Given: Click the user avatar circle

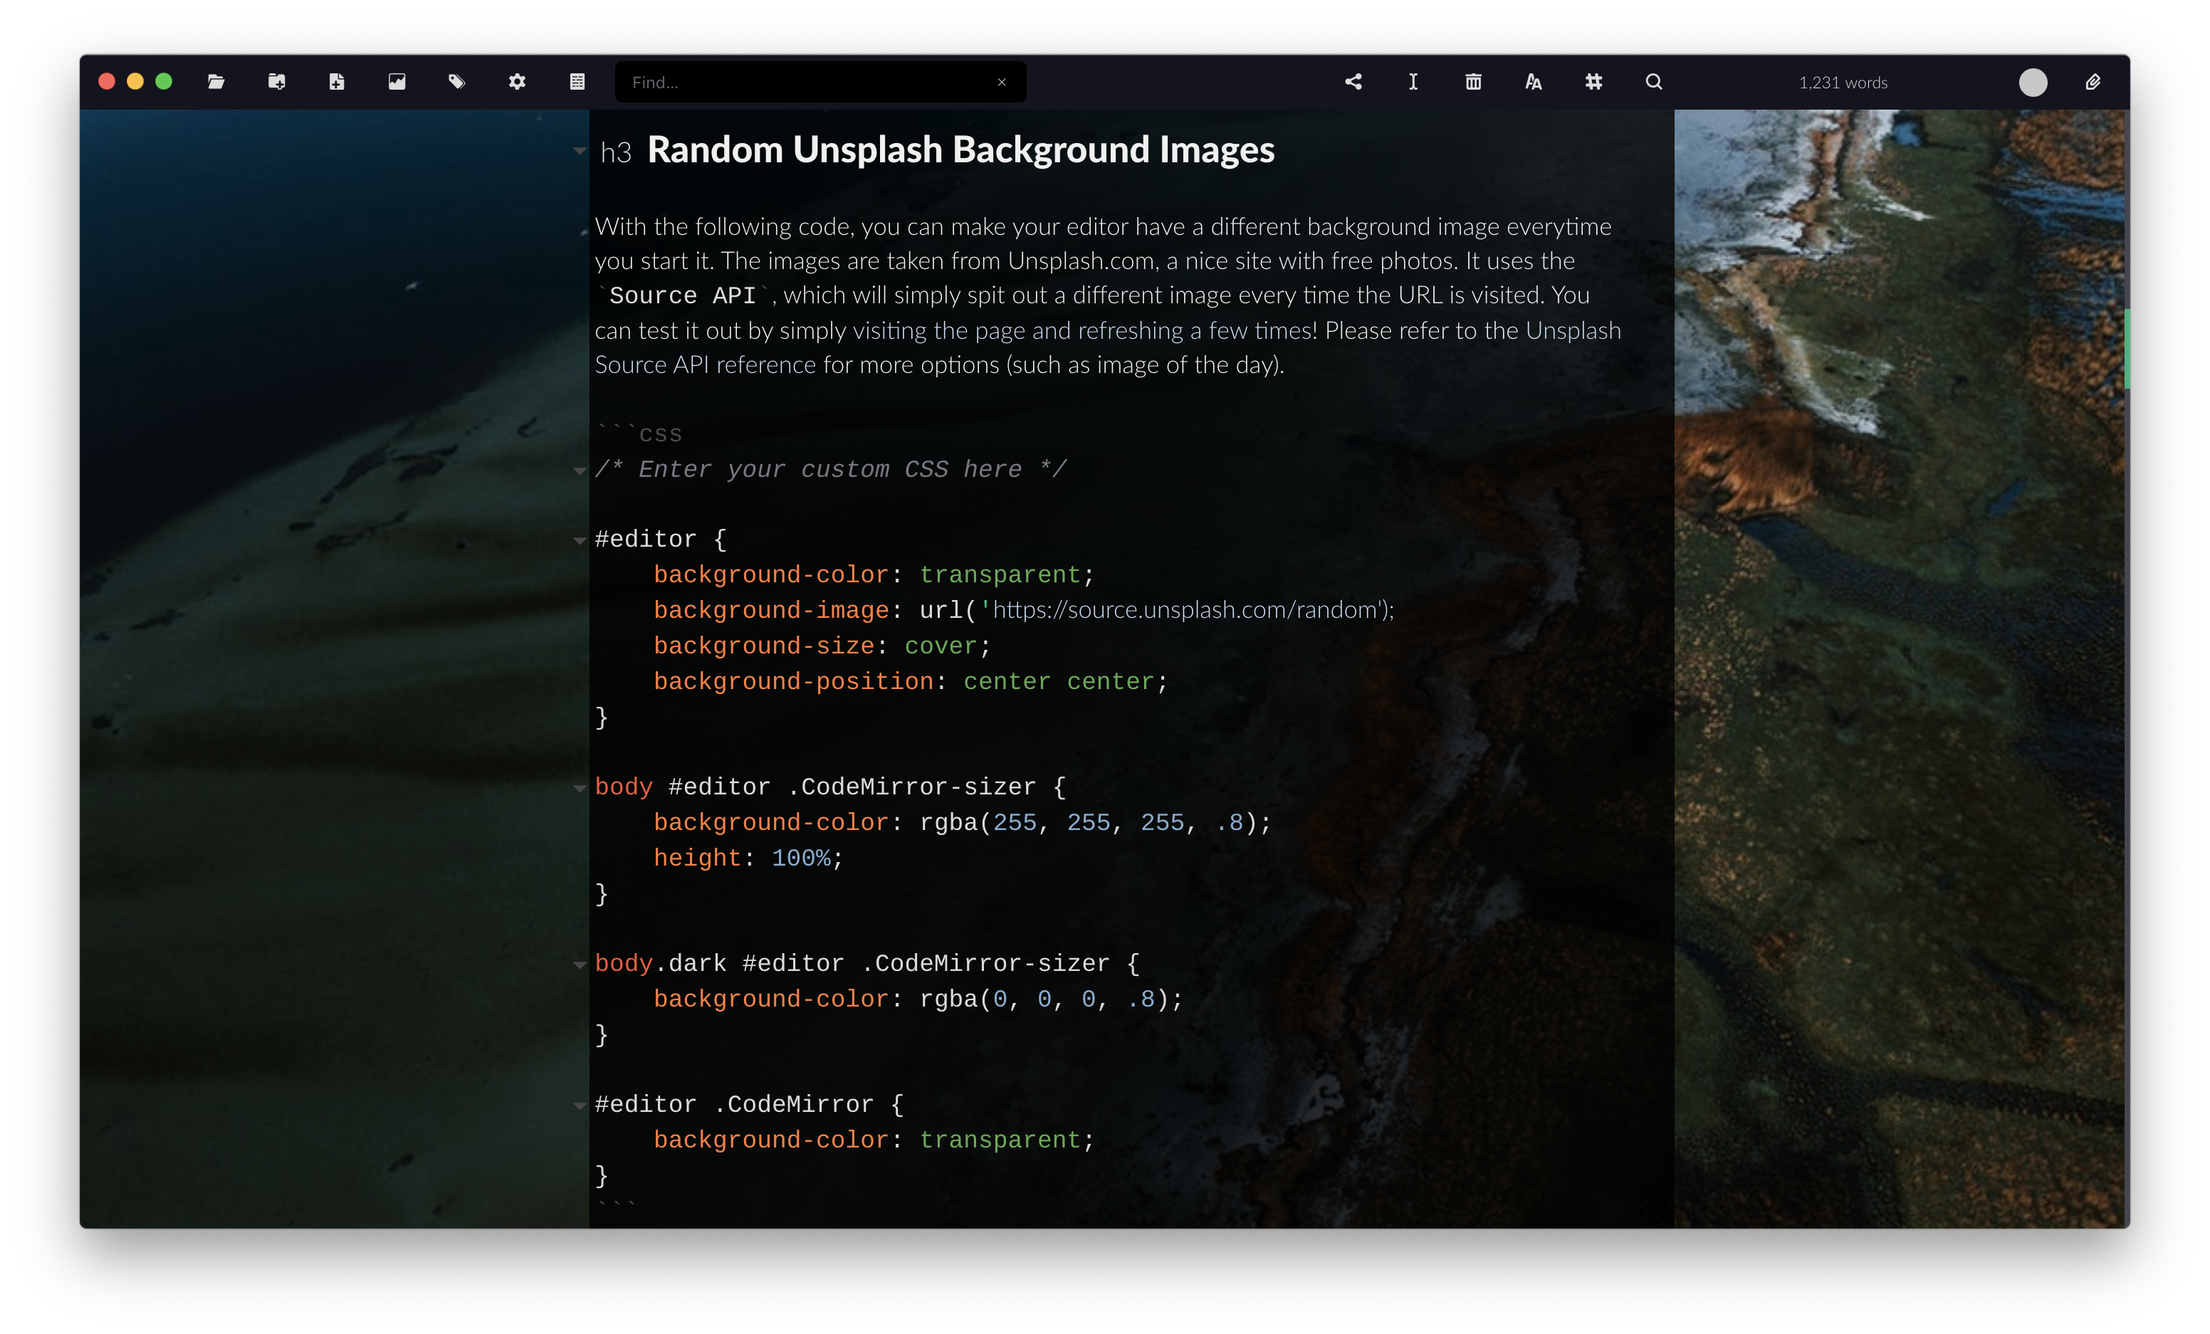Looking at the screenshot, I should [2033, 82].
